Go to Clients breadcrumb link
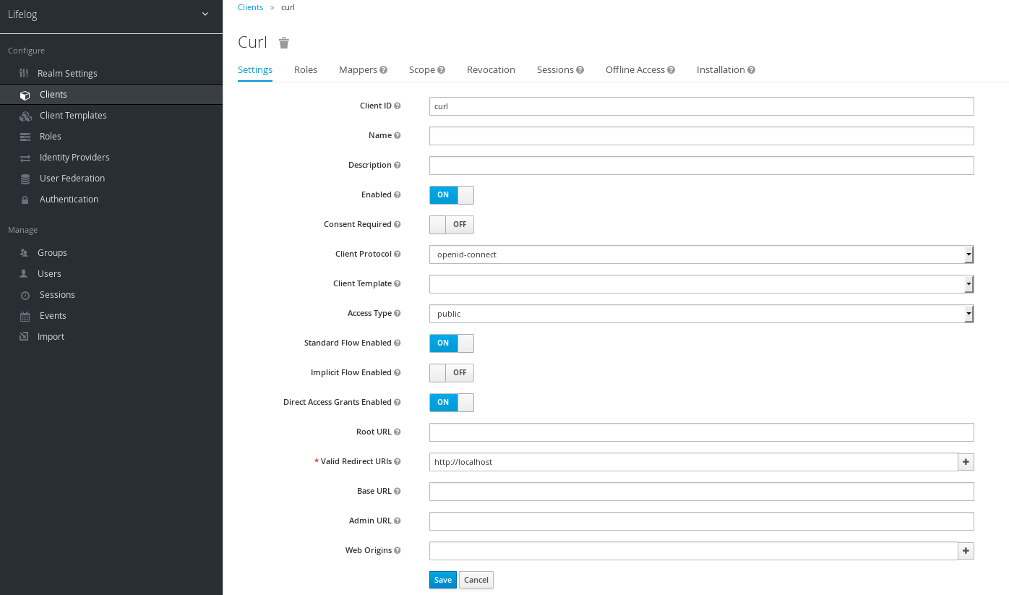1009x595 pixels. pyautogui.click(x=250, y=7)
